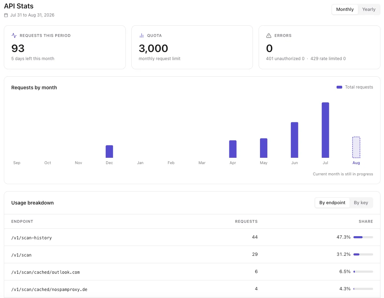The height and width of the screenshot is (298, 384).
Task: Click the 'Aug' month label on the axis
Action: point(356,163)
